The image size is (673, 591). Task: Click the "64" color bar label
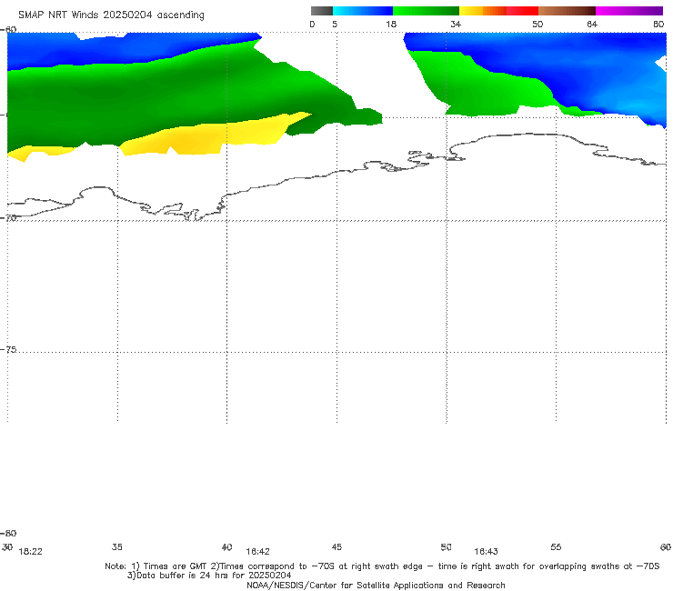[592, 24]
